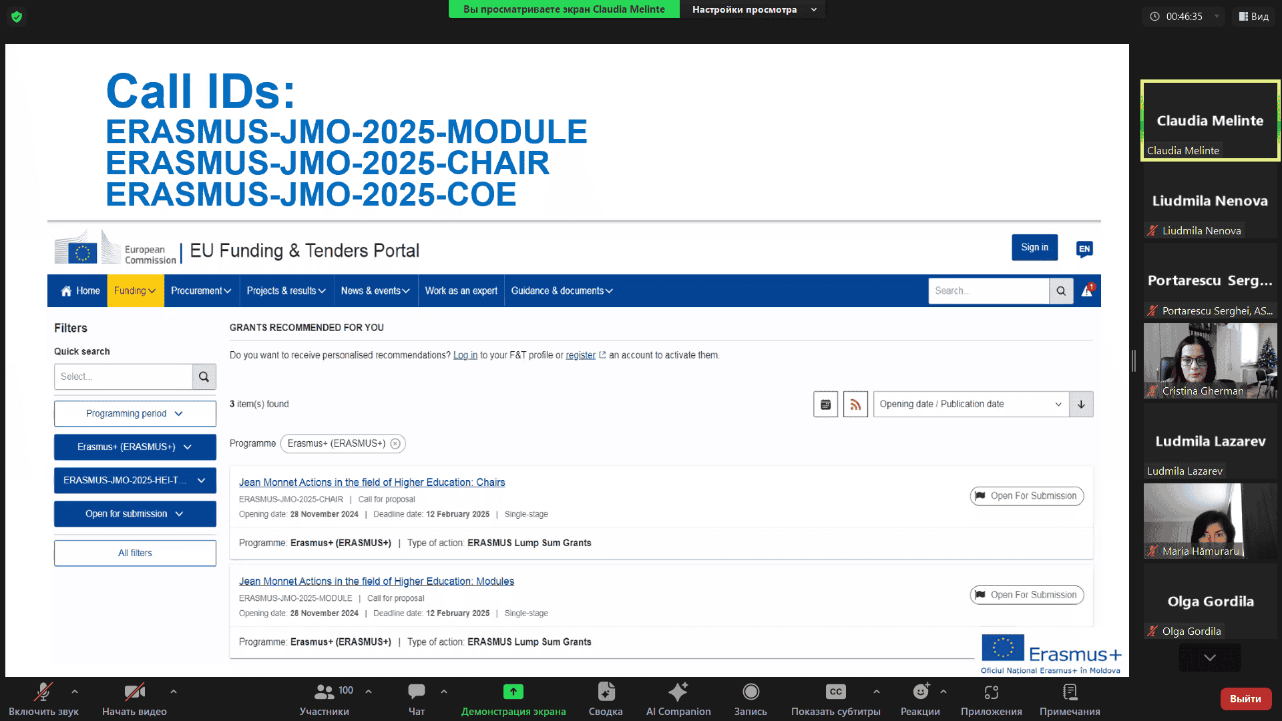Expand audio options arrow beside microphone
This screenshot has height=721, width=1282.
point(75,692)
